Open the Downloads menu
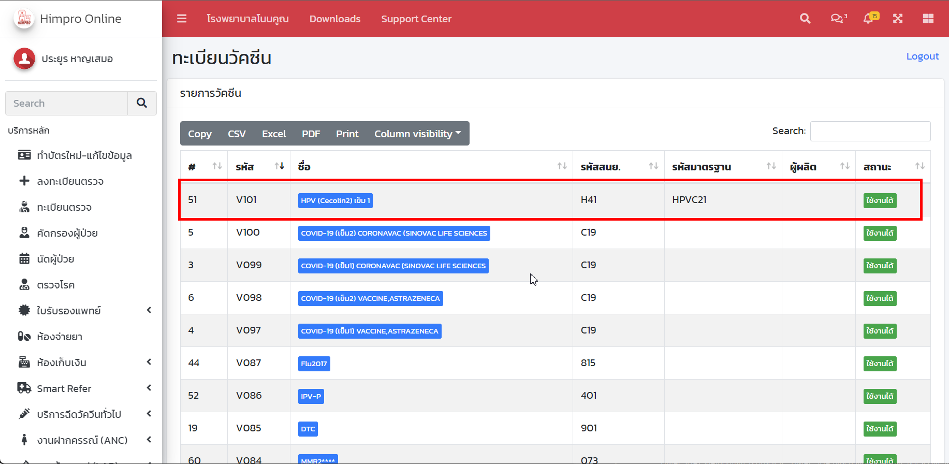Image resolution: width=949 pixels, height=464 pixels. pyautogui.click(x=335, y=19)
